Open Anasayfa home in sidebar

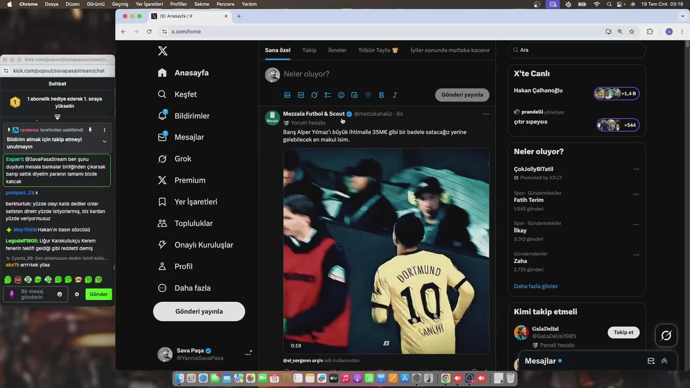183,73
